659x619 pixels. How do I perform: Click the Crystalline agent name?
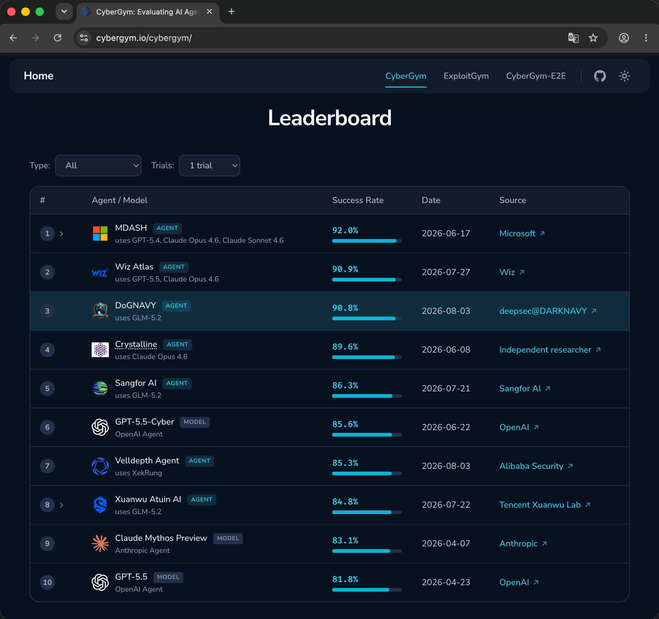pyautogui.click(x=136, y=344)
